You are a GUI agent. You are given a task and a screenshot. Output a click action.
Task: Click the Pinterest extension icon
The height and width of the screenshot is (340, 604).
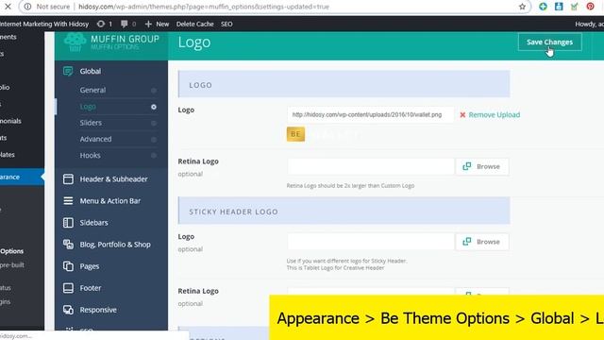tap(590, 7)
